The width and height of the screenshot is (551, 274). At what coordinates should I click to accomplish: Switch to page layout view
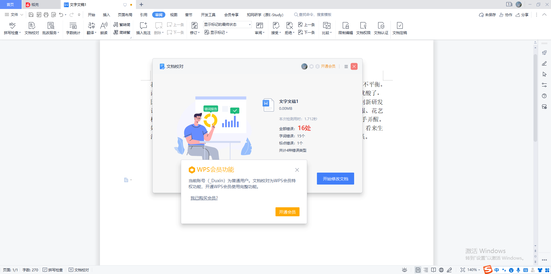pyautogui.click(x=418, y=270)
